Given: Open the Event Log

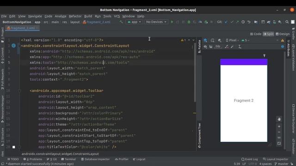Looking at the screenshot, I should coord(249,159).
